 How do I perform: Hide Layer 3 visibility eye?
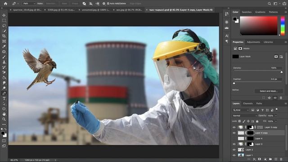[234, 144]
